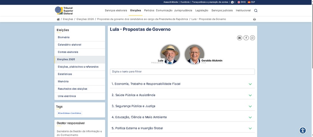Click 'Secretaria de Gestão da Informação' text
The height and width of the screenshot is (137, 313).
pos(79,132)
